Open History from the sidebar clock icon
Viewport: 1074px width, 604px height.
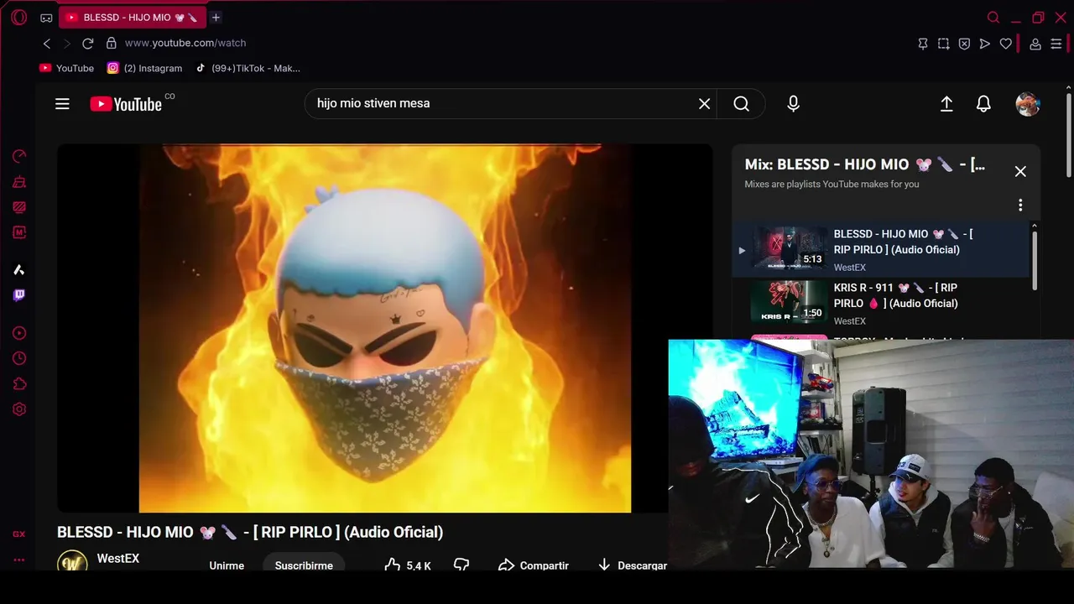[x=19, y=358]
